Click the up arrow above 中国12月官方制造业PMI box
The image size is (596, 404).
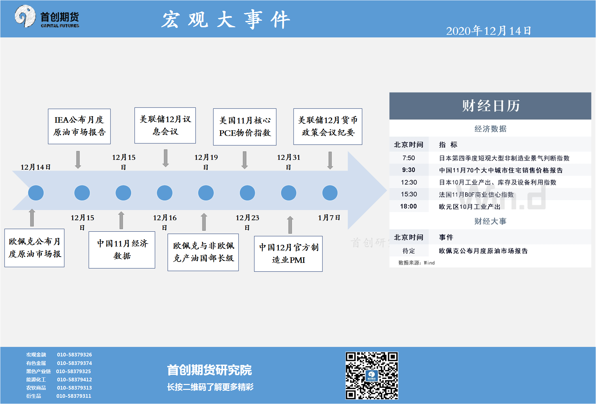(x=290, y=224)
